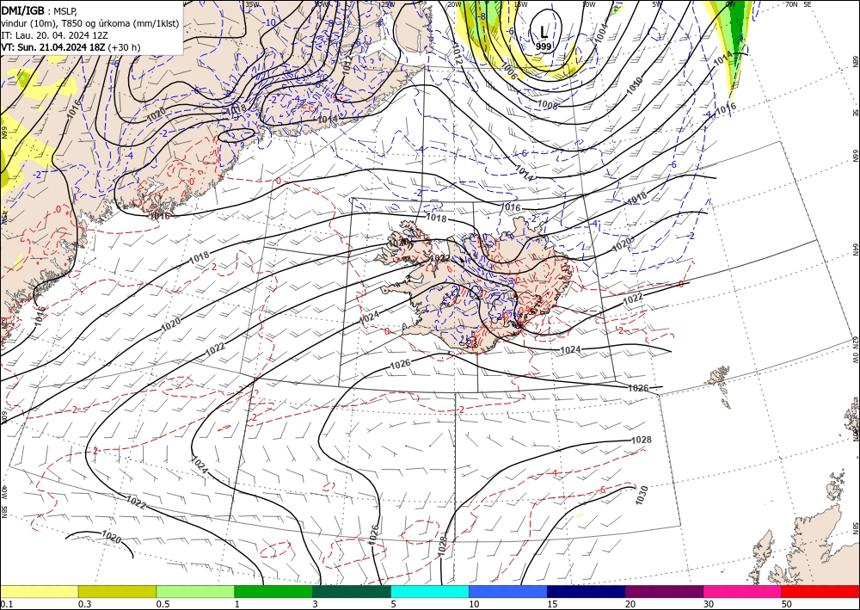Viewport: 860px width, 610px height.
Task: Select the dark green 3–5 legend swatch
Action: click(x=352, y=591)
